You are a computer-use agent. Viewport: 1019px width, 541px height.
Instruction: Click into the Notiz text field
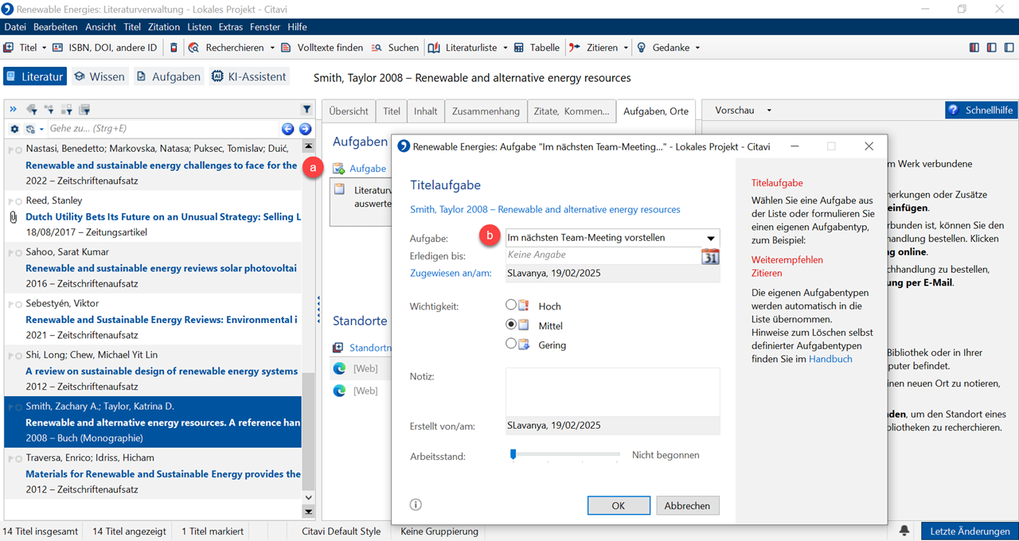(x=612, y=391)
